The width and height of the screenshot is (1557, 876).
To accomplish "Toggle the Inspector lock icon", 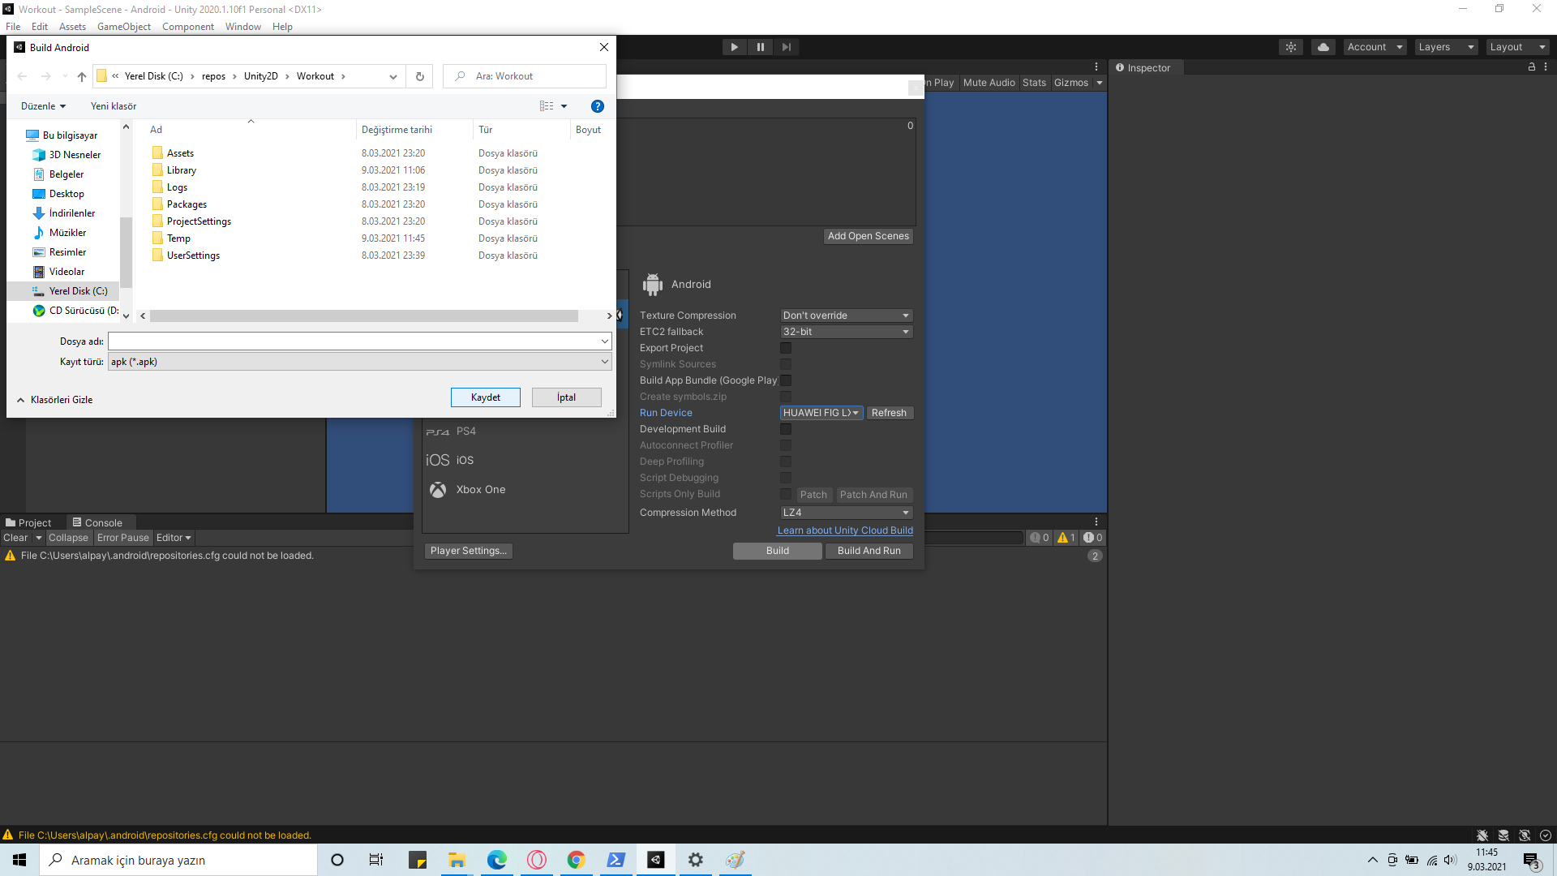I will point(1532,67).
